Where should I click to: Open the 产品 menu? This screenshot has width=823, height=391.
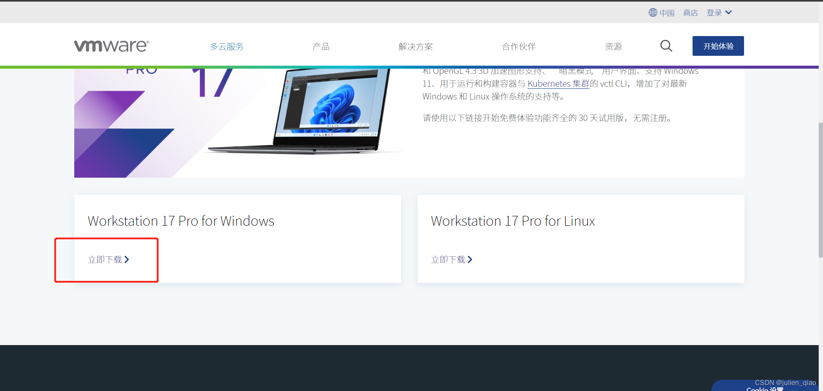[321, 46]
